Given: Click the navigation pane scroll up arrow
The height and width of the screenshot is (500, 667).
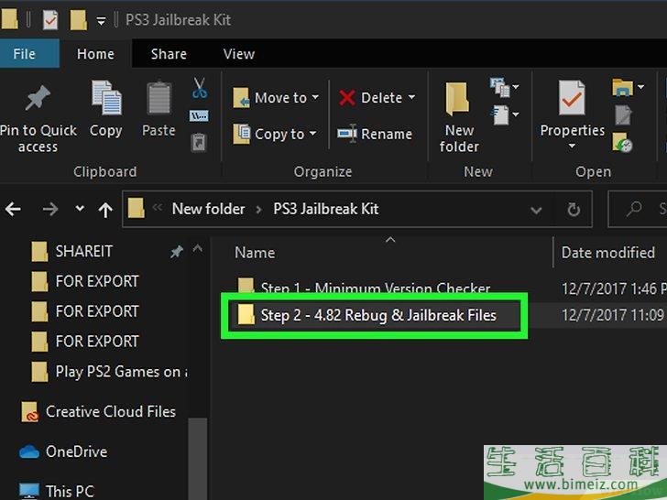Looking at the screenshot, I should coord(197,248).
